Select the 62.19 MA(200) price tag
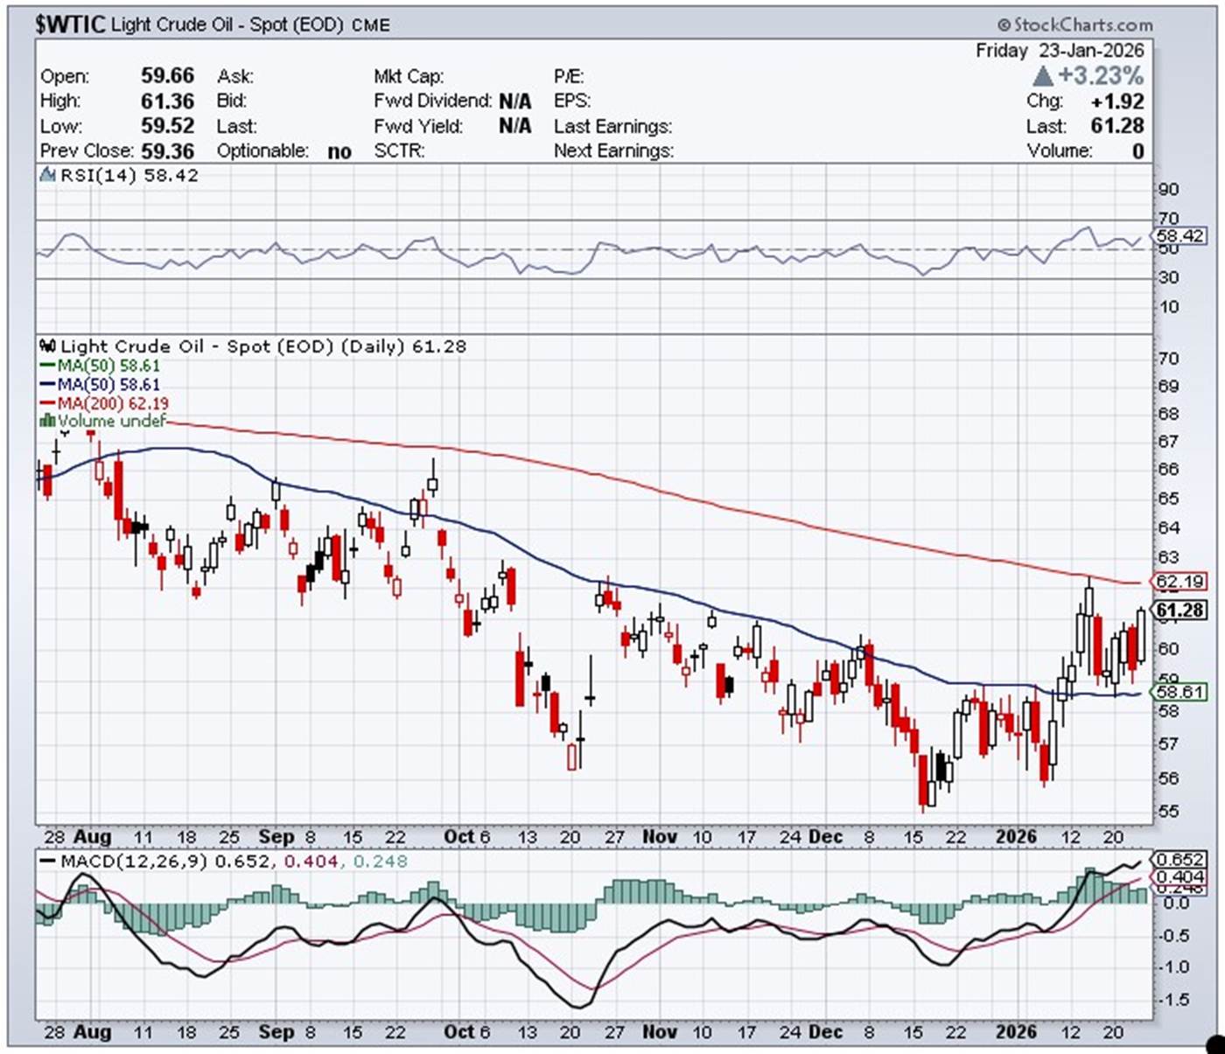Image resolution: width=1225 pixels, height=1054 pixels. [x=1179, y=582]
